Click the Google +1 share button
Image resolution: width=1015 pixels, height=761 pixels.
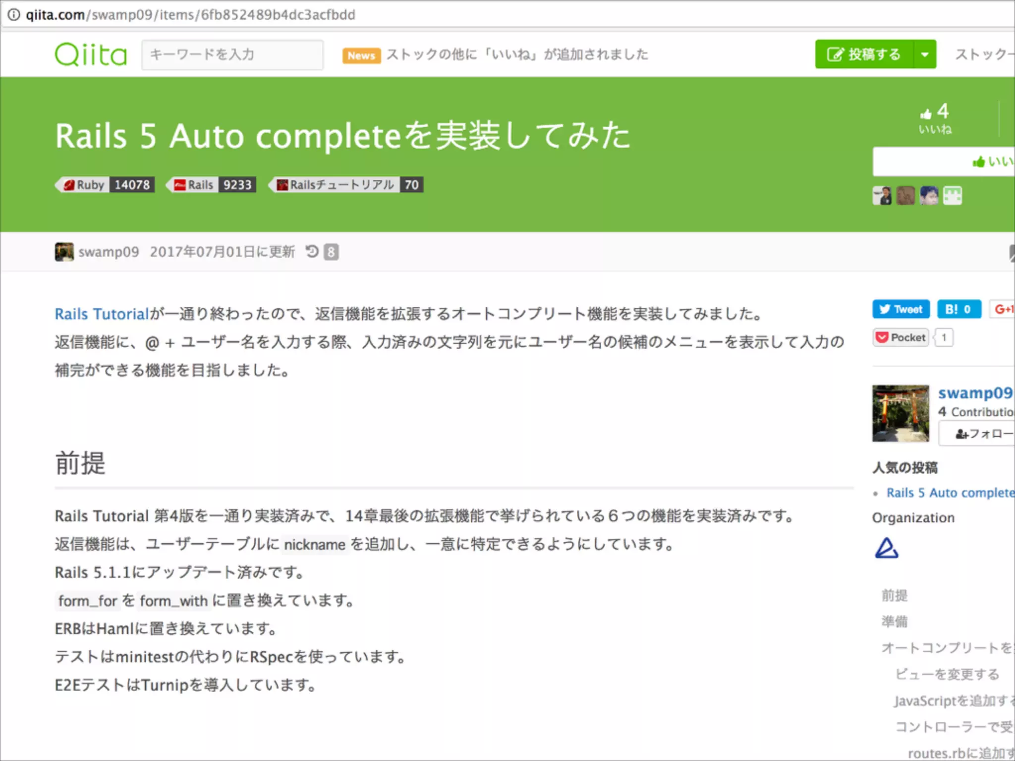(1003, 310)
